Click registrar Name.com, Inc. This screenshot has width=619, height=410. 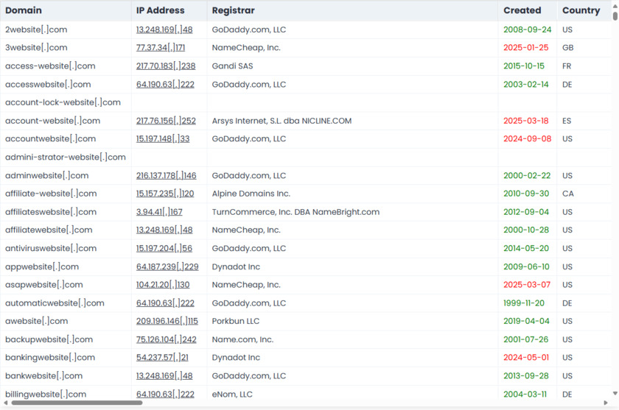(242, 339)
